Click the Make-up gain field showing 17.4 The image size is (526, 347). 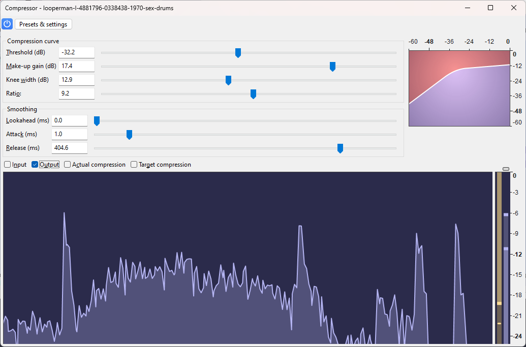pos(76,66)
